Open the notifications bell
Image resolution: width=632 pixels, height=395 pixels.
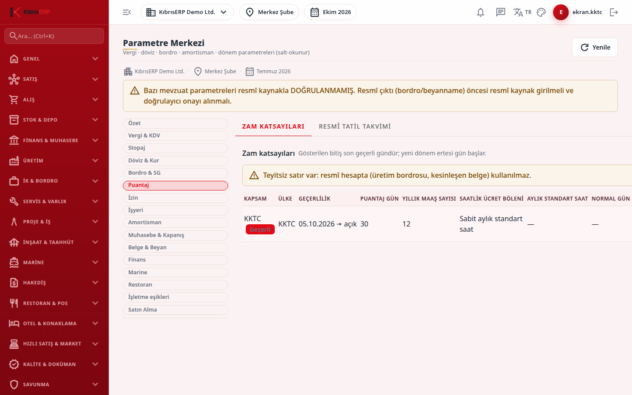[x=481, y=12]
